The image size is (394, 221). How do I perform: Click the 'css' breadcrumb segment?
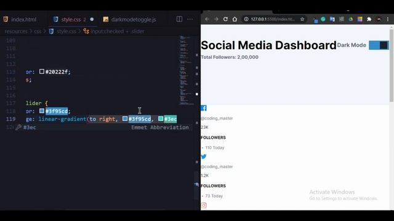tap(38, 31)
